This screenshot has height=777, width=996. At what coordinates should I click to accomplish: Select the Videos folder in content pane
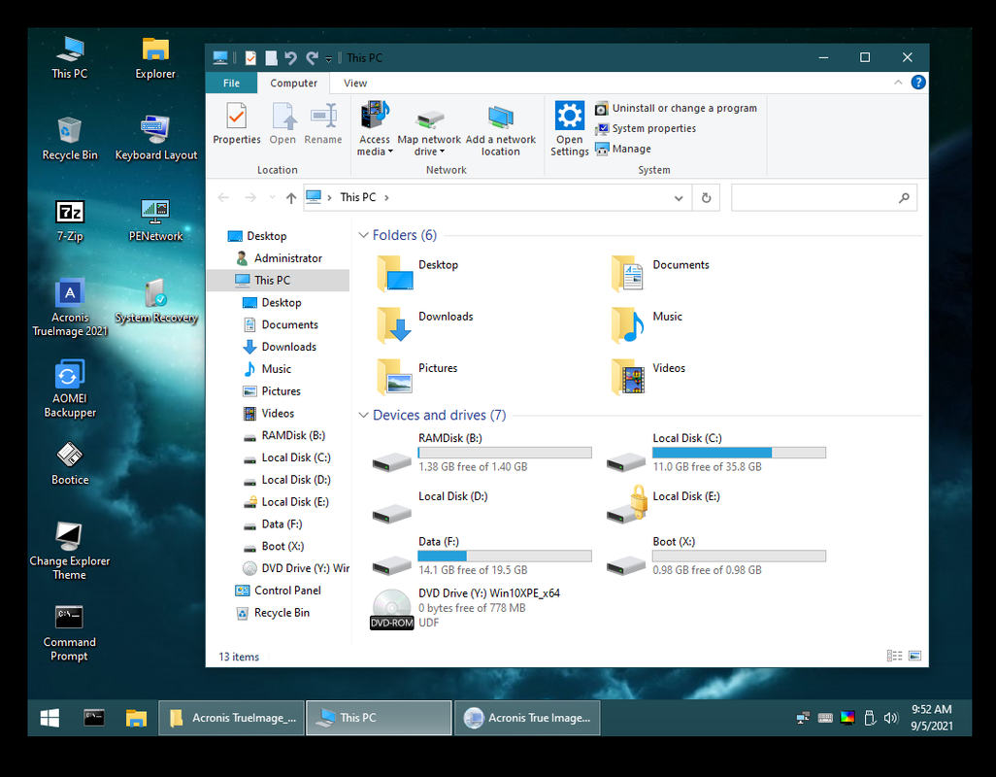(x=647, y=376)
